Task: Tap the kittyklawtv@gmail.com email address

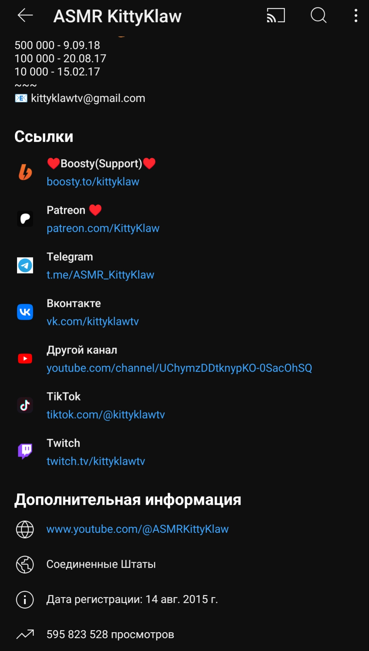Action: (88, 98)
